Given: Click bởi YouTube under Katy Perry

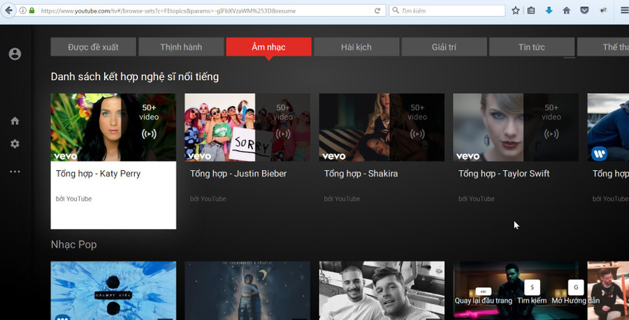Looking at the screenshot, I should 74,199.
